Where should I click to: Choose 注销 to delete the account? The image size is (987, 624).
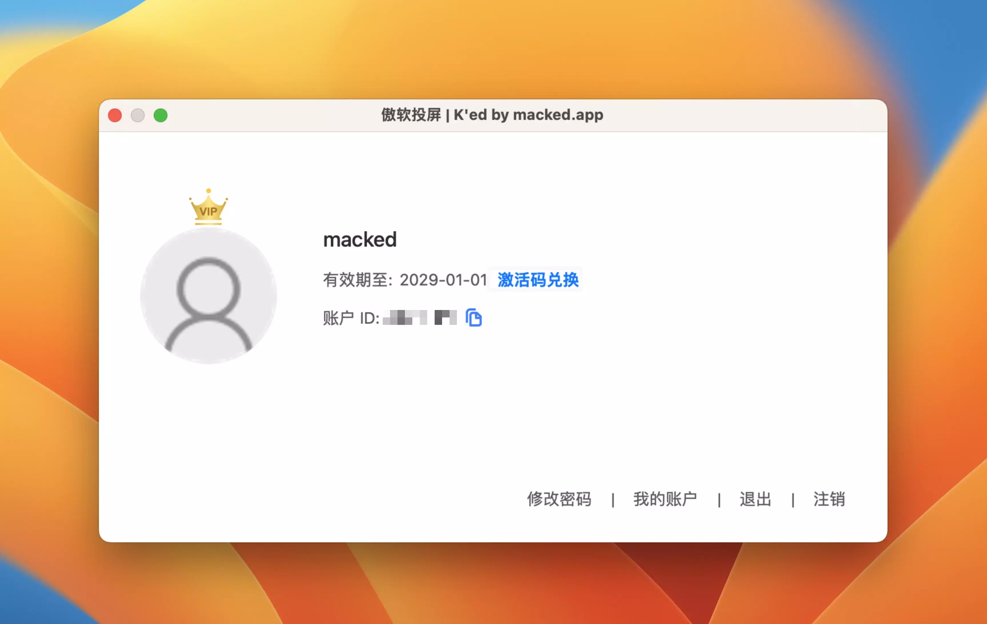tap(829, 499)
